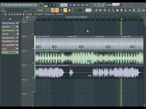
Task: Open the channel rack icon
Action: pyautogui.click(x=105, y=10)
